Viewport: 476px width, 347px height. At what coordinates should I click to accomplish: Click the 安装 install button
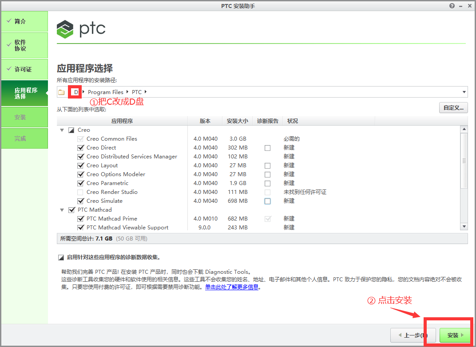455,335
